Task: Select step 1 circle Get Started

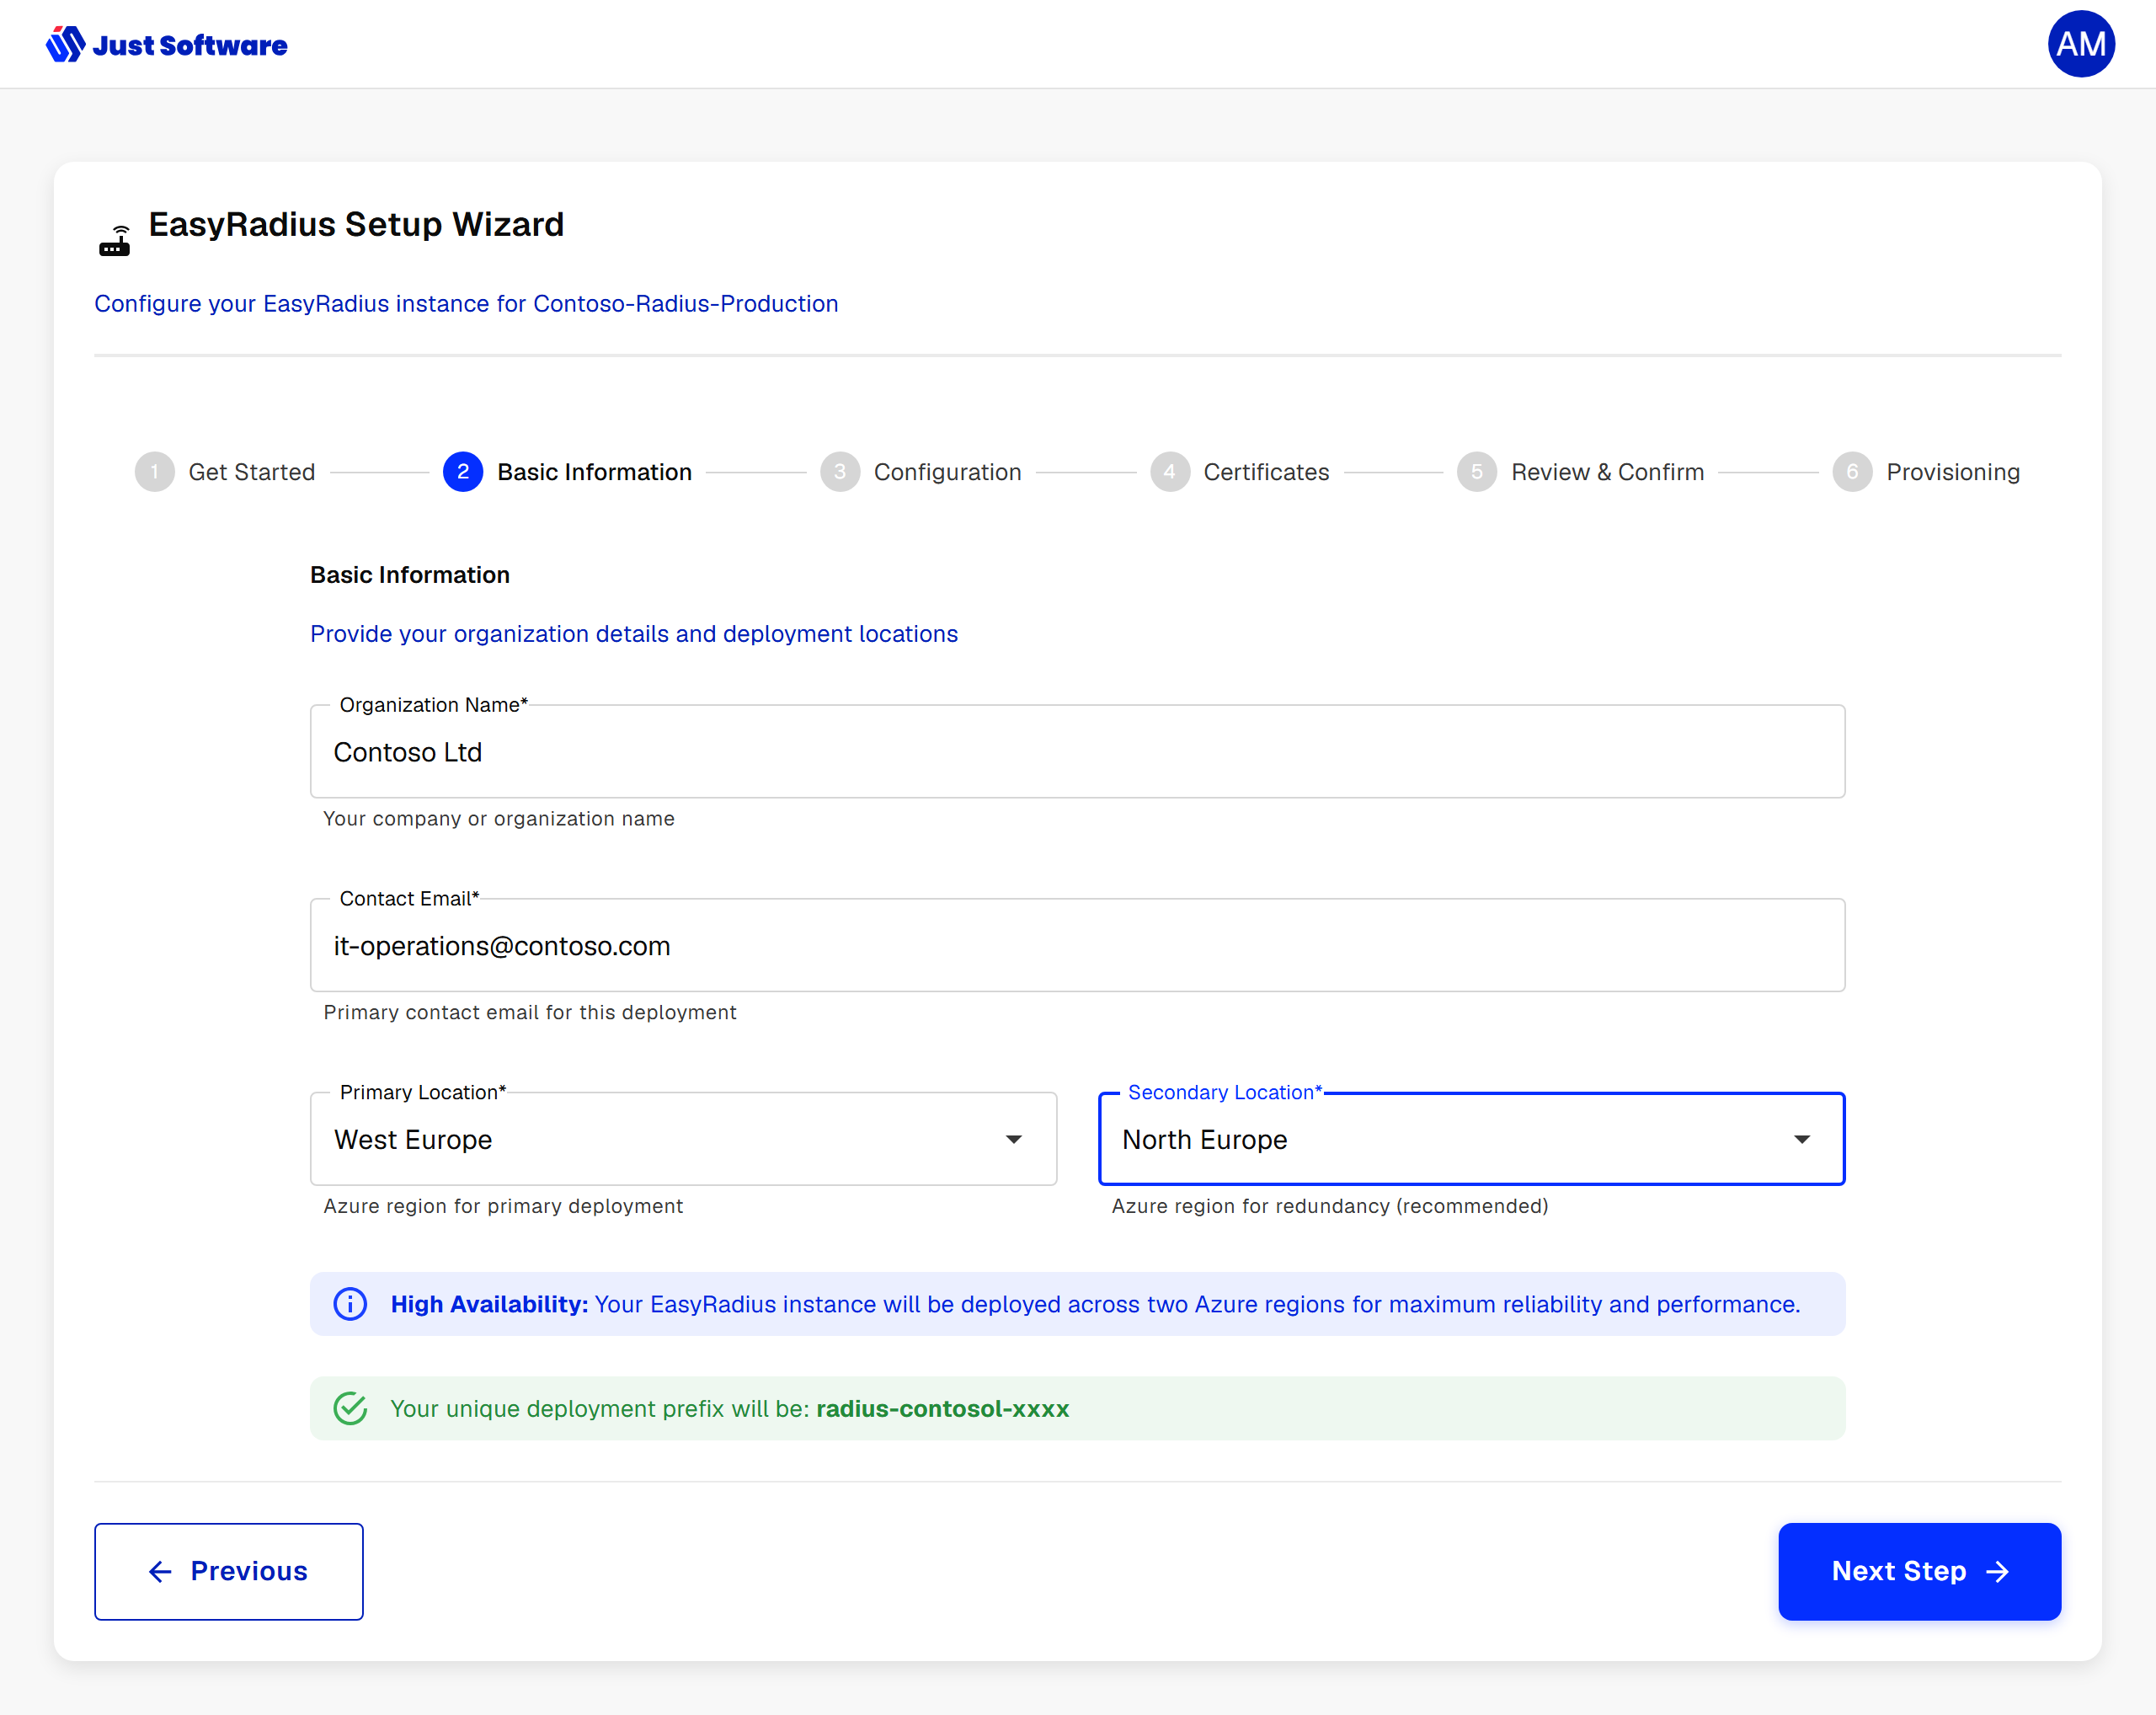Action: [x=154, y=472]
